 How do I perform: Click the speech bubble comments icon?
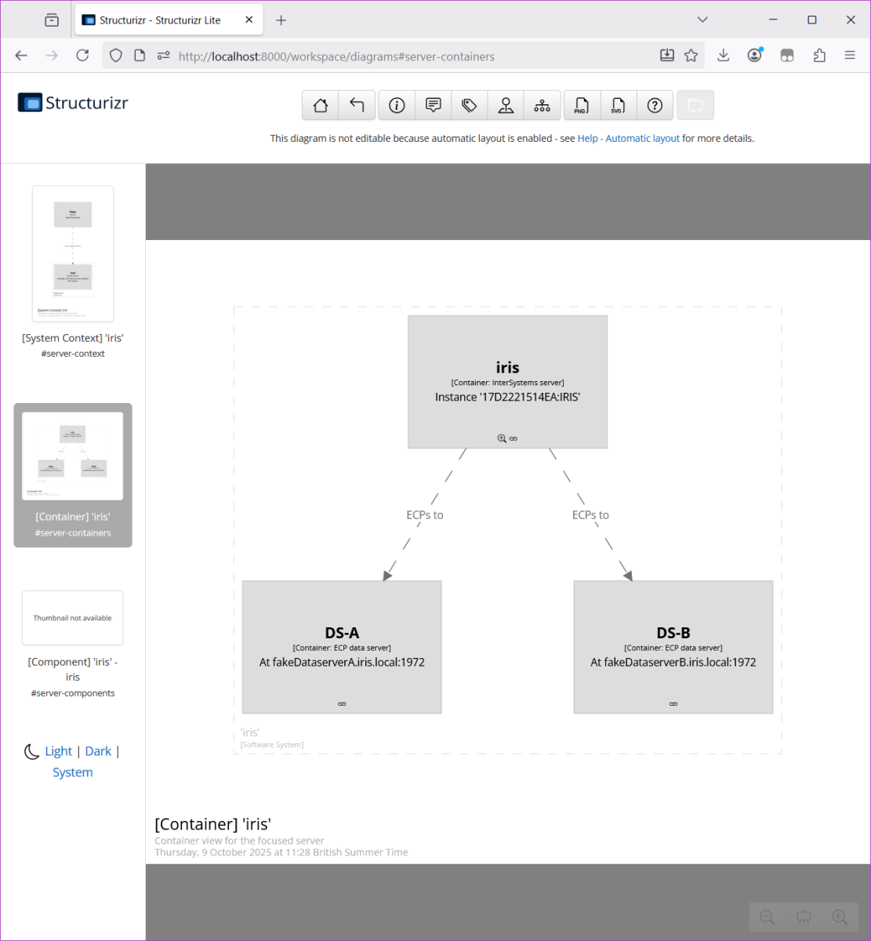433,106
